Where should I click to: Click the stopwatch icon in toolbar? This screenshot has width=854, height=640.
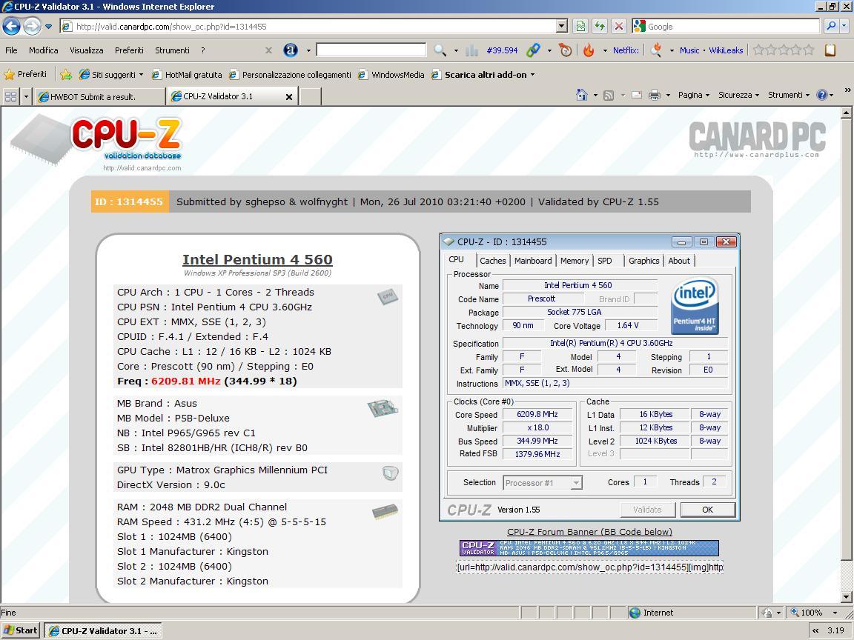(x=566, y=50)
